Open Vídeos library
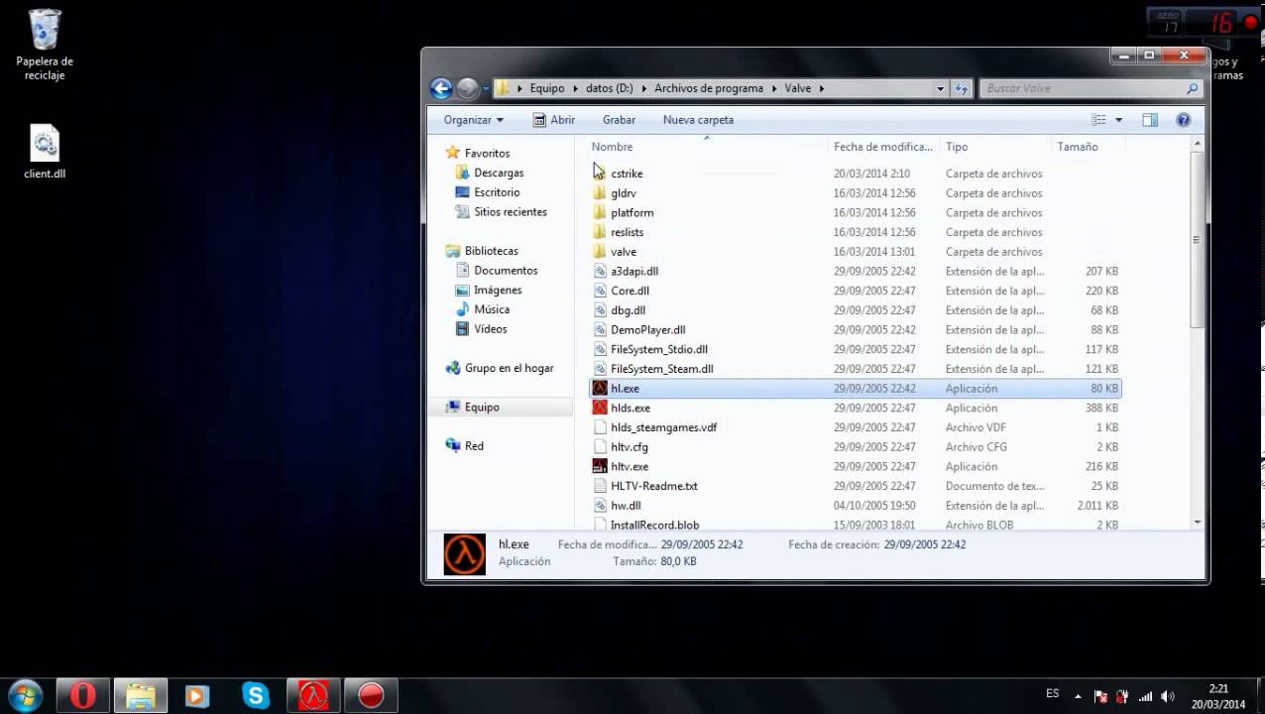This screenshot has height=714, width=1265. 491,328
